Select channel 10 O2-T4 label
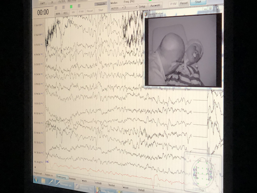Image resolution: width=257 pixels, height=193 pixels. pyautogui.click(x=38, y=113)
